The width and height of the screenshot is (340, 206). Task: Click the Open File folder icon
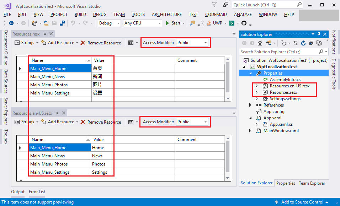[46, 23]
